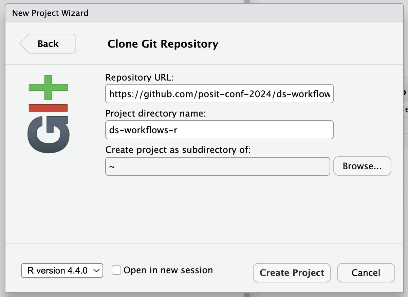Click the red bar on Git logo
The image size is (408, 297).
pyautogui.click(x=48, y=108)
